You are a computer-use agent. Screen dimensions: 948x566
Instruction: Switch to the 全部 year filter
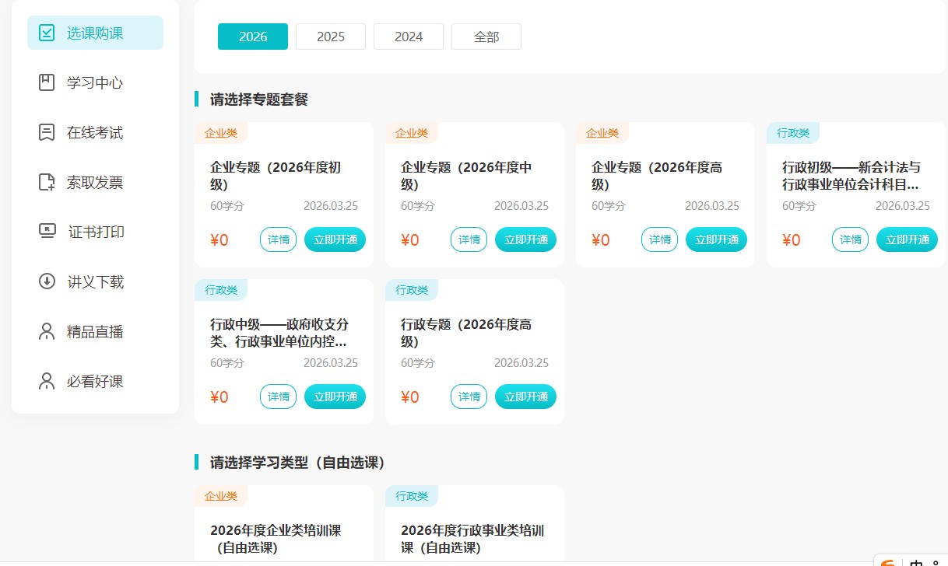(486, 37)
